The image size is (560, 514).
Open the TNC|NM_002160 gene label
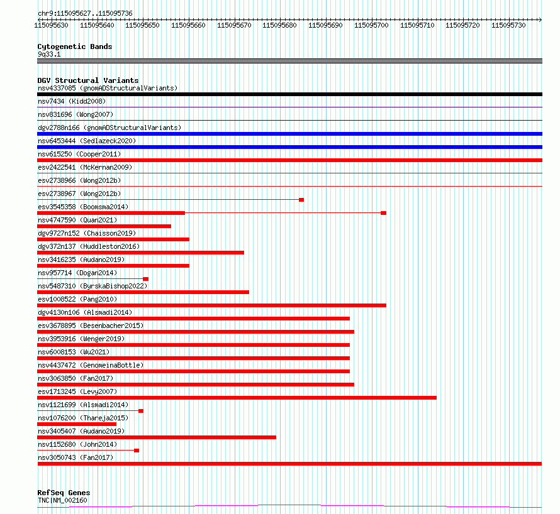62,500
